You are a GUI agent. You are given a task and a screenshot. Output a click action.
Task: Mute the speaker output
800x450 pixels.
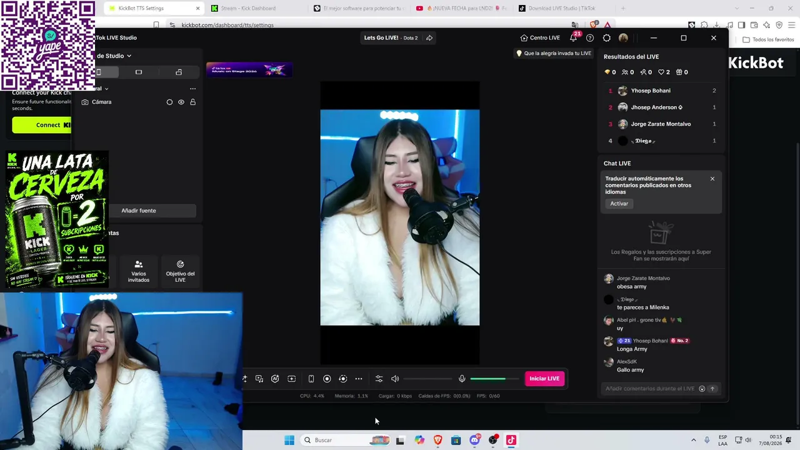pyautogui.click(x=395, y=379)
